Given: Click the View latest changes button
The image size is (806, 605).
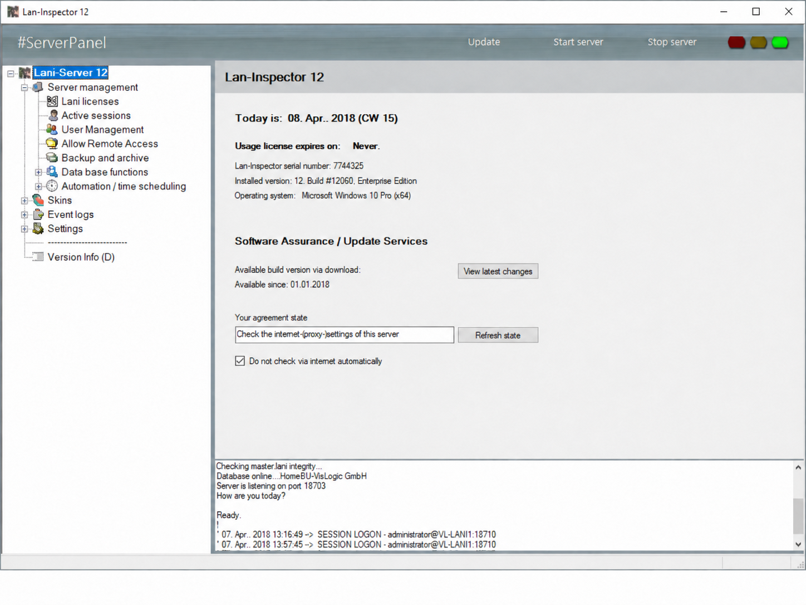Looking at the screenshot, I should (x=498, y=271).
